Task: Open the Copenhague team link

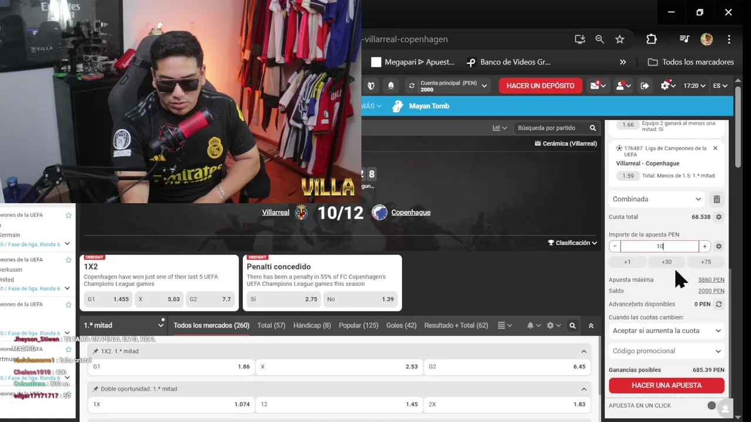Action: (x=411, y=212)
